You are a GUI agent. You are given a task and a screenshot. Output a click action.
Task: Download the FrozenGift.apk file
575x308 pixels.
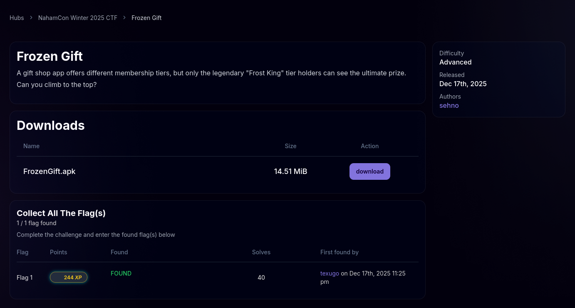pyautogui.click(x=369, y=171)
